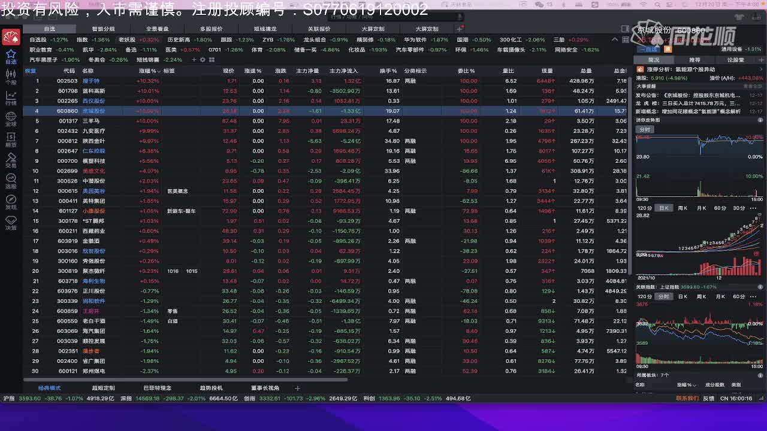Image resolution: width=767 pixels, height=431 pixels.
Task: Click 分时 button in mini chart
Action: (645, 130)
